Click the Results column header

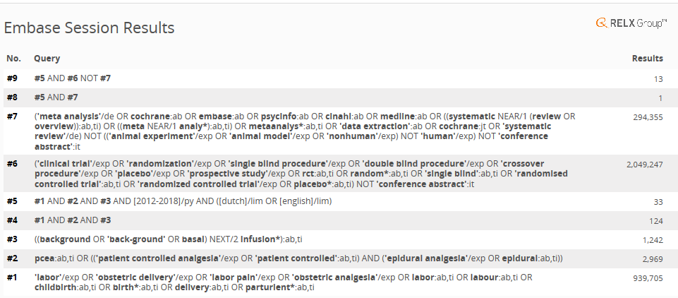647,59
